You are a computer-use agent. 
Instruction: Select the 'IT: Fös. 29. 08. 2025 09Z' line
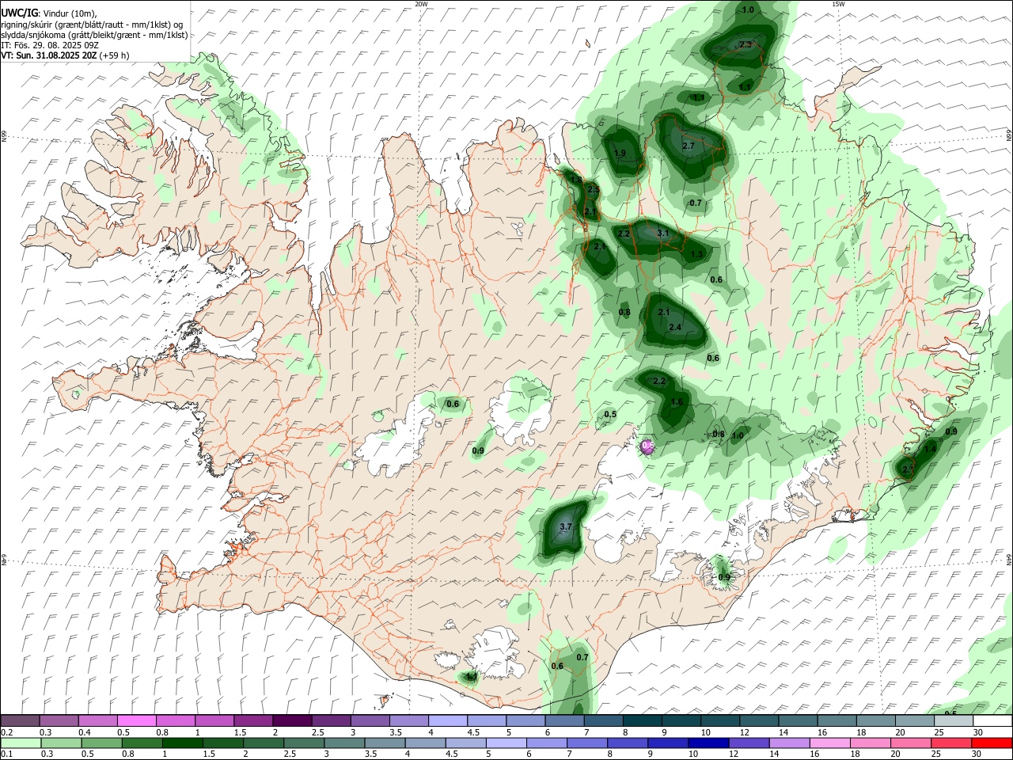50,45
